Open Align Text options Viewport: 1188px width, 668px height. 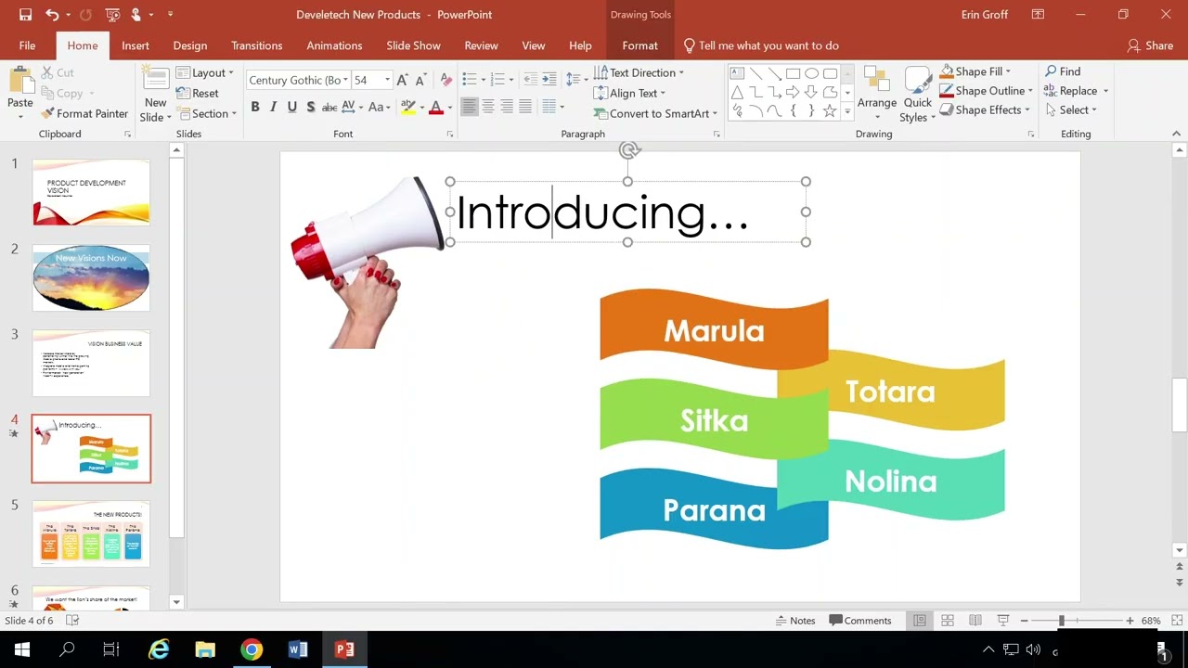click(x=630, y=93)
